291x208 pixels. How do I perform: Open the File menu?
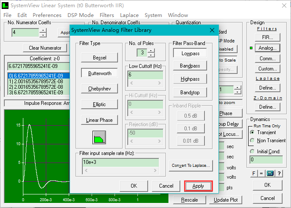tap(8, 15)
